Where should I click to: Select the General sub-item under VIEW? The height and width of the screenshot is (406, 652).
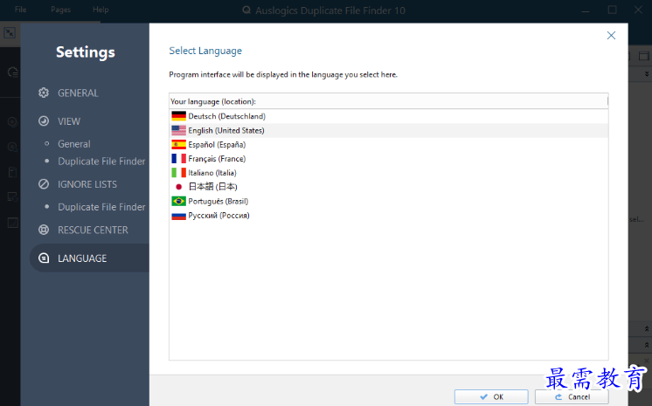click(74, 144)
